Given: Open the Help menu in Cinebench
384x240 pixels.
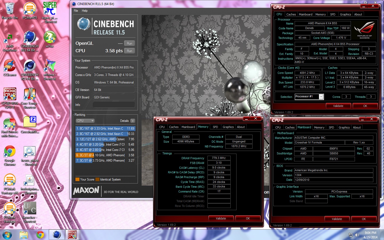Looking at the screenshot, I should 85,11.
